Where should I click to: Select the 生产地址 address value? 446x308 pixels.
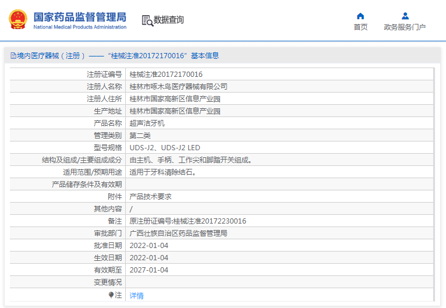tap(175, 111)
